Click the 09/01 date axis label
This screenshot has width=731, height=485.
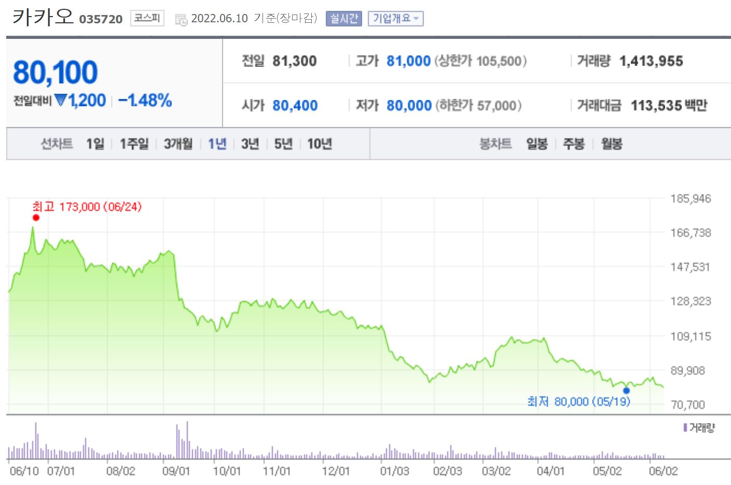point(176,471)
